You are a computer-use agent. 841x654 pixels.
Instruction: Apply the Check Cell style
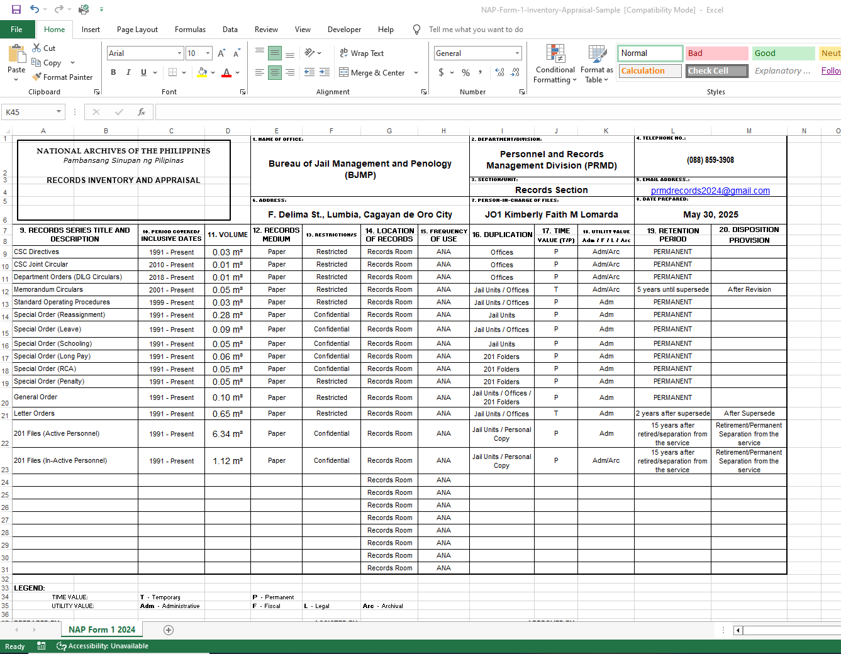click(x=716, y=71)
